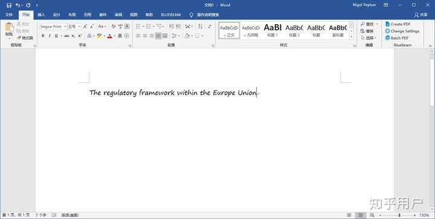Align paragraph text to the left

(138, 36)
